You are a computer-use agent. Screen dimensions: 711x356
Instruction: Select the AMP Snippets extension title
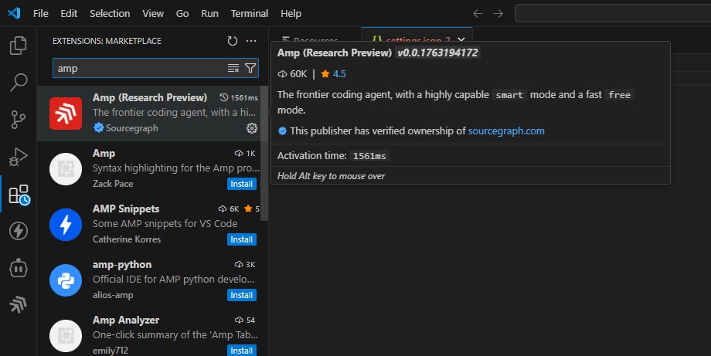[126, 209]
